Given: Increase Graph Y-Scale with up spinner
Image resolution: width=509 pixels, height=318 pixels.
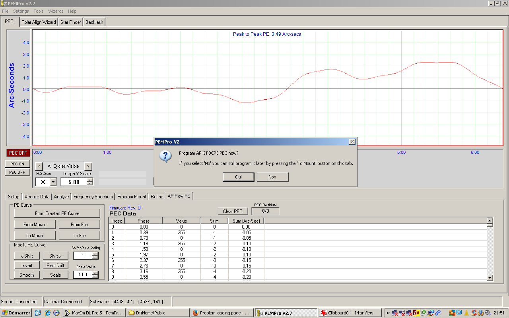Looking at the screenshot, I should 90,180.
